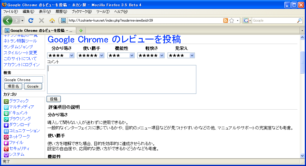Click the セキュリティ shield category icon
This screenshot has height=166, width=306.
click(x=6, y=149)
